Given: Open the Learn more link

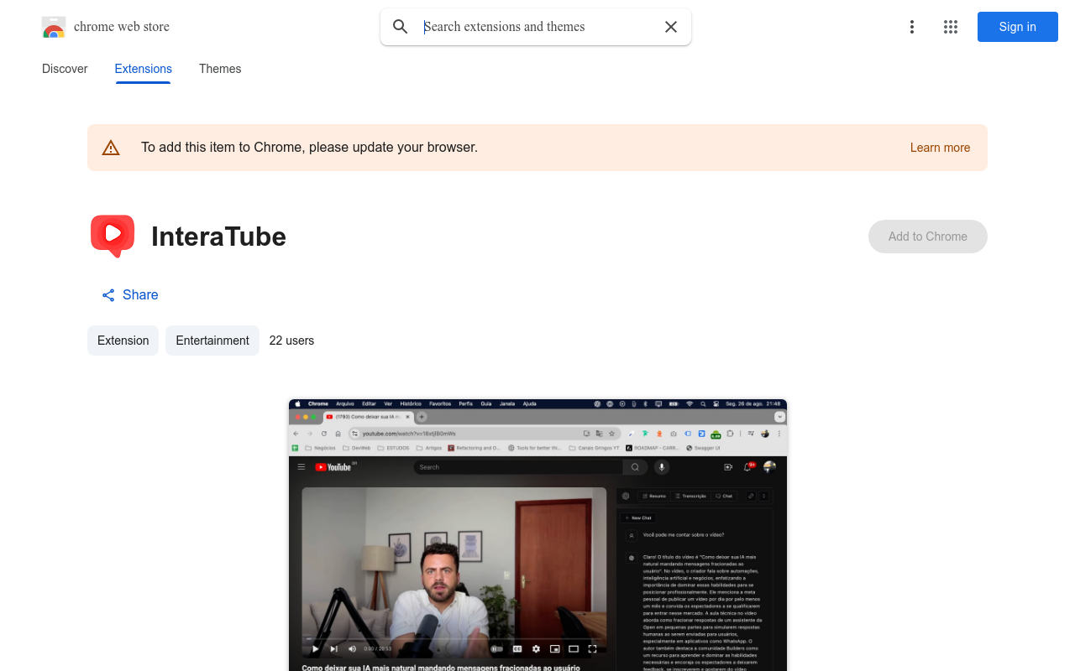Looking at the screenshot, I should (x=940, y=148).
